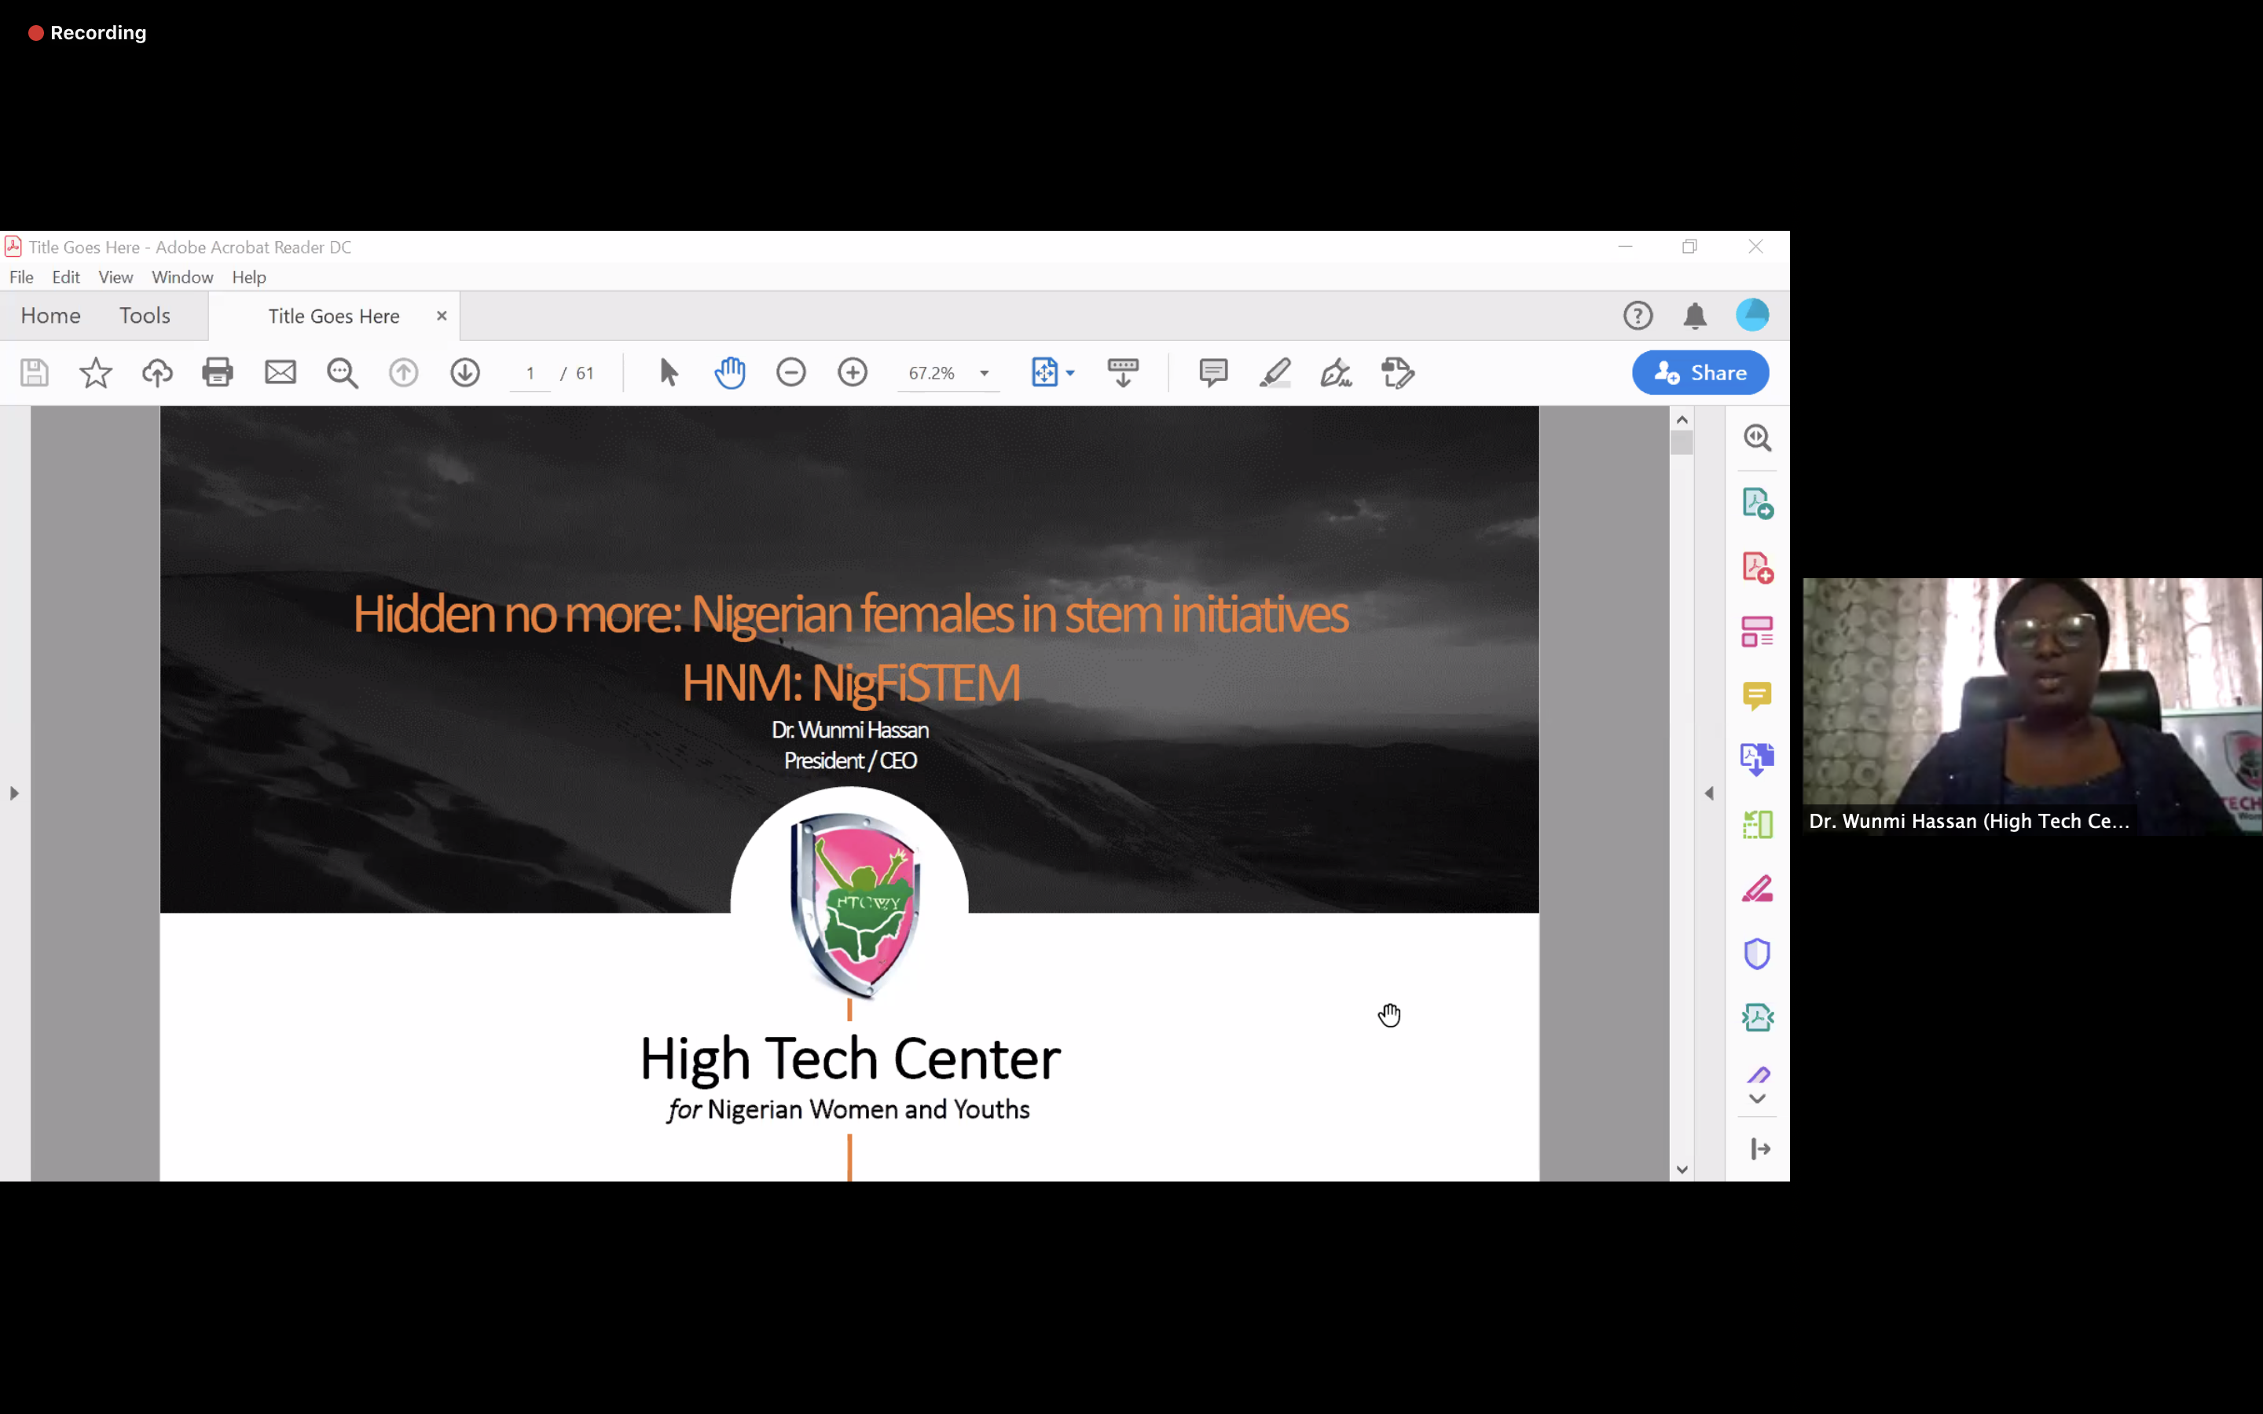Viewport: 2263px width, 1414px height.
Task: Click the High Tech Center heading text
Action: [x=850, y=1060]
